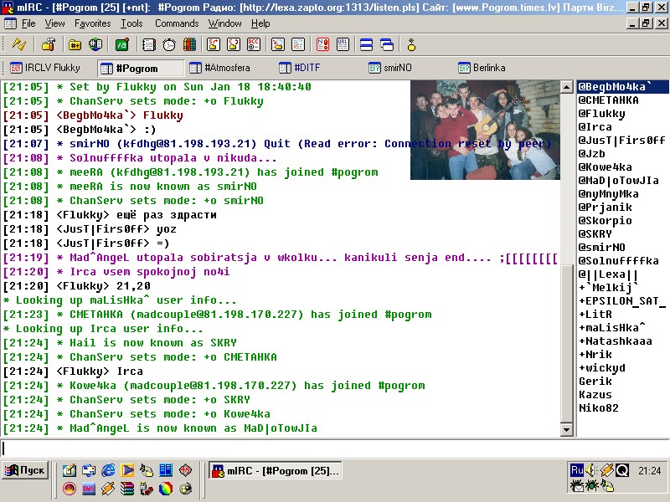Tile windows using the toolbar icon
Viewport: 670px width, 502px height.
pyautogui.click(x=366, y=44)
